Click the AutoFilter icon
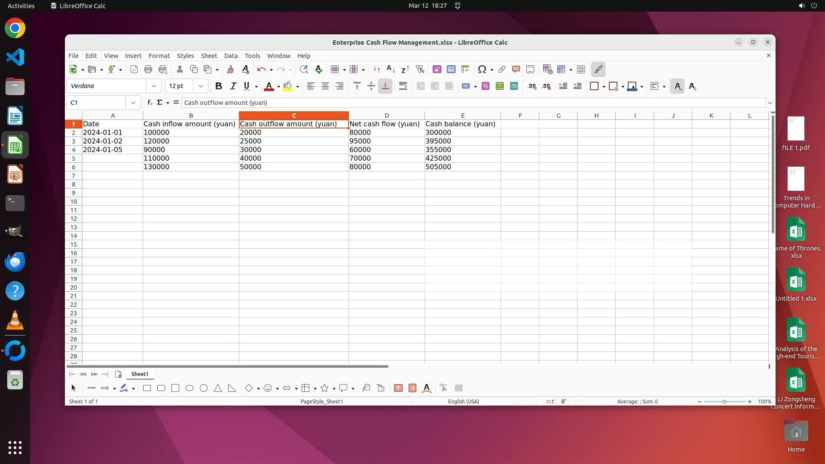This screenshot has width=825, height=464. click(420, 69)
